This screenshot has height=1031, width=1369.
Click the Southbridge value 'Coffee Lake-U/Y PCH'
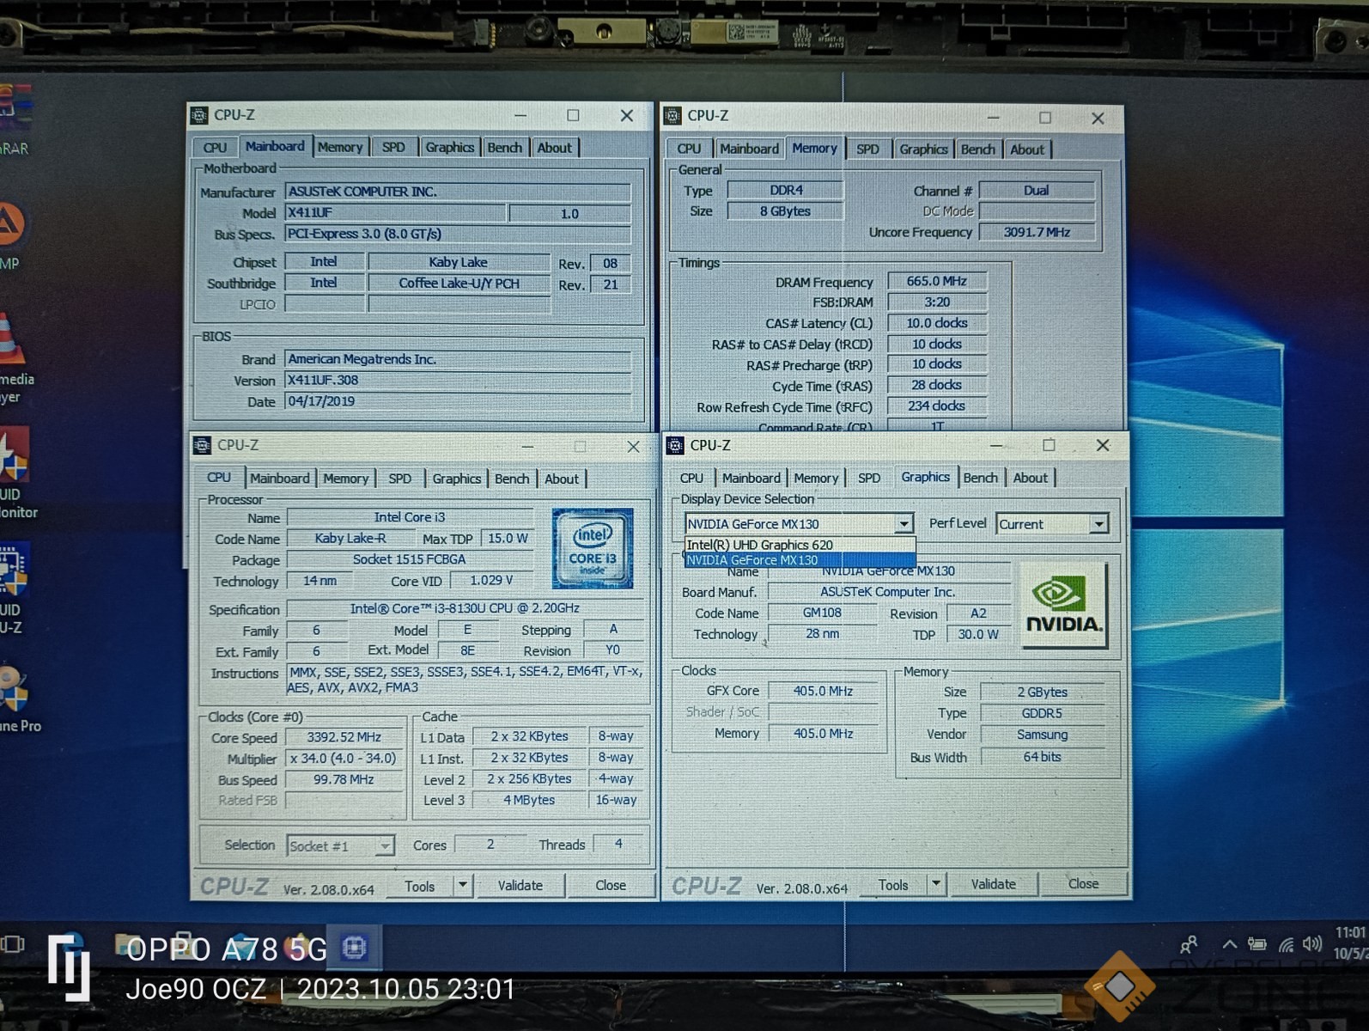(x=459, y=283)
